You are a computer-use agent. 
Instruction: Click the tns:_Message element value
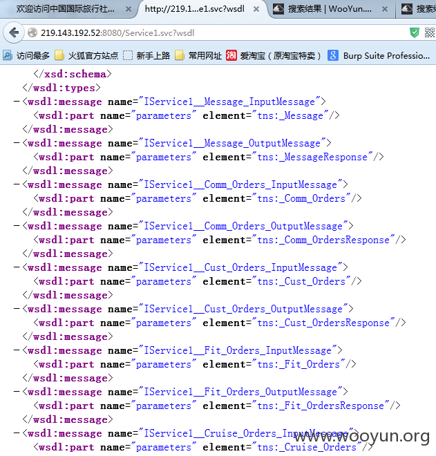point(290,115)
